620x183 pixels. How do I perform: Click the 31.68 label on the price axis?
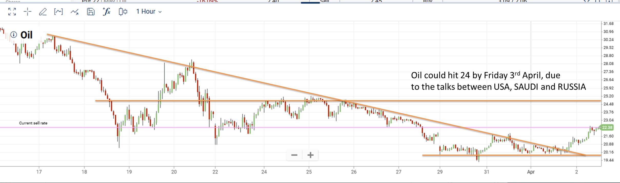(x=608, y=24)
